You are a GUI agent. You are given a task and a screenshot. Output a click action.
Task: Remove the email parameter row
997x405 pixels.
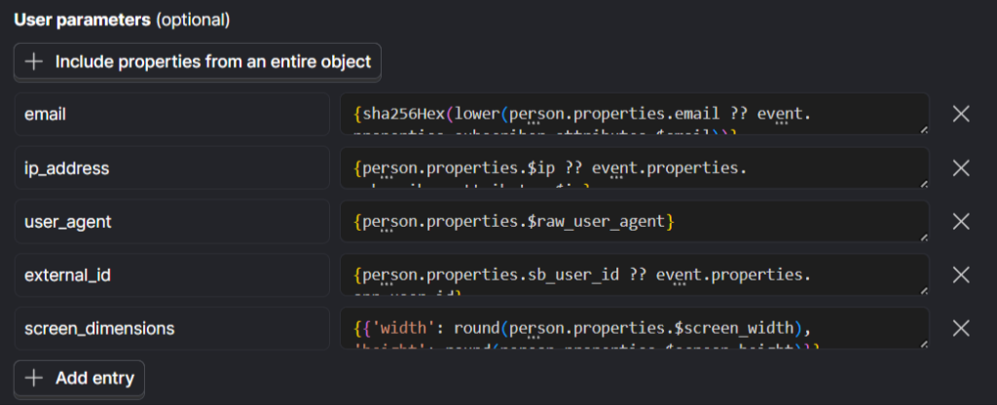point(960,114)
